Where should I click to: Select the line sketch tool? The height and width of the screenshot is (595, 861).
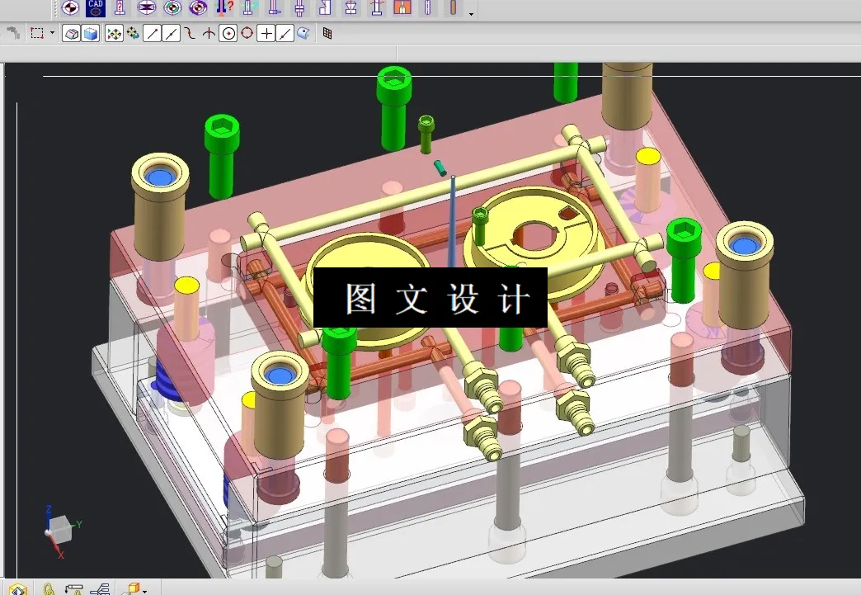152,33
